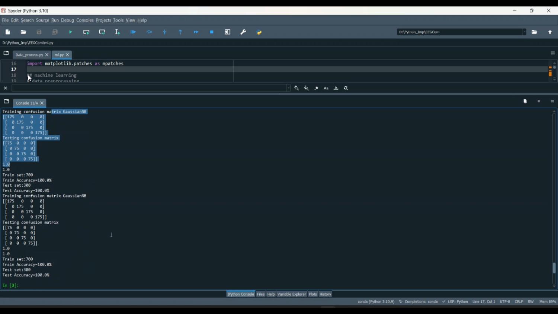Click the Open file folder icon

[23, 32]
